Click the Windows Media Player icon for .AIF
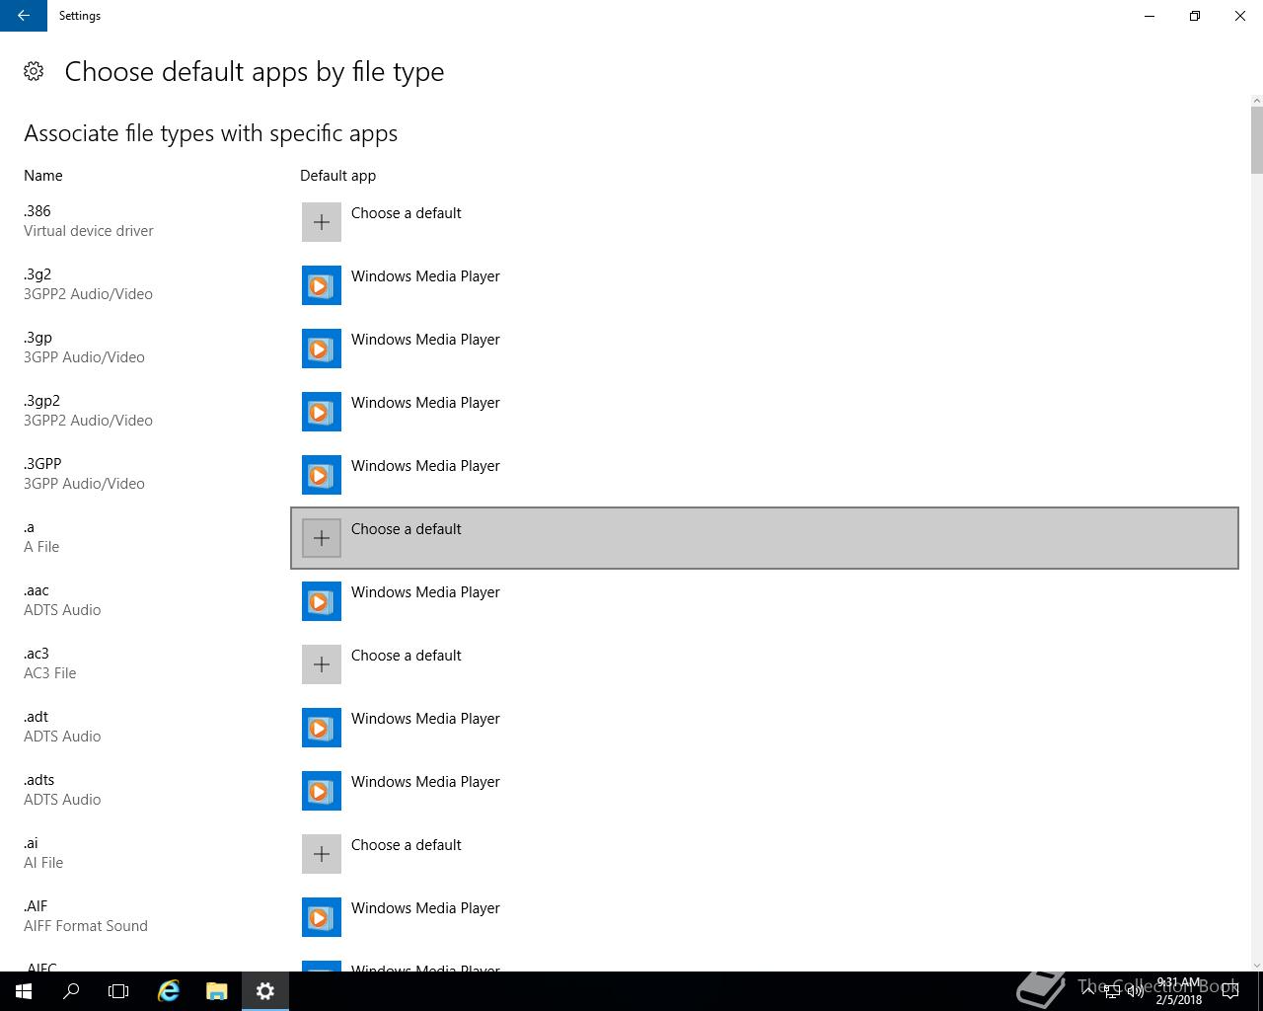Viewport: 1263px width, 1011px height. point(322,917)
